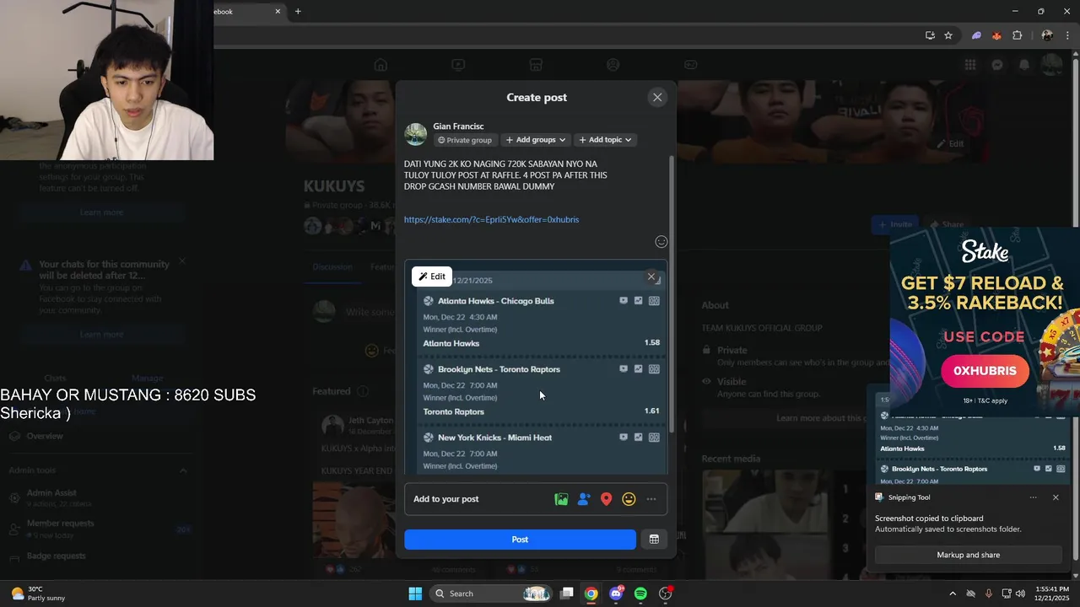Edit the attached bet slip image
The width and height of the screenshot is (1080, 607).
[x=432, y=277]
